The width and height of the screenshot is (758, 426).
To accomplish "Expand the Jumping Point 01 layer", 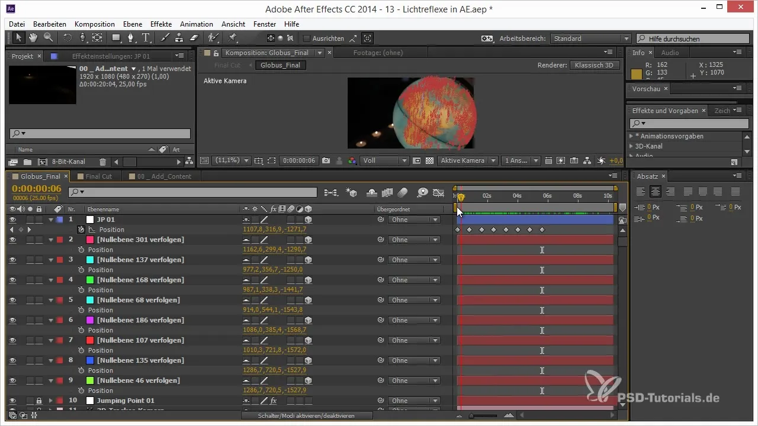I will click(x=51, y=401).
